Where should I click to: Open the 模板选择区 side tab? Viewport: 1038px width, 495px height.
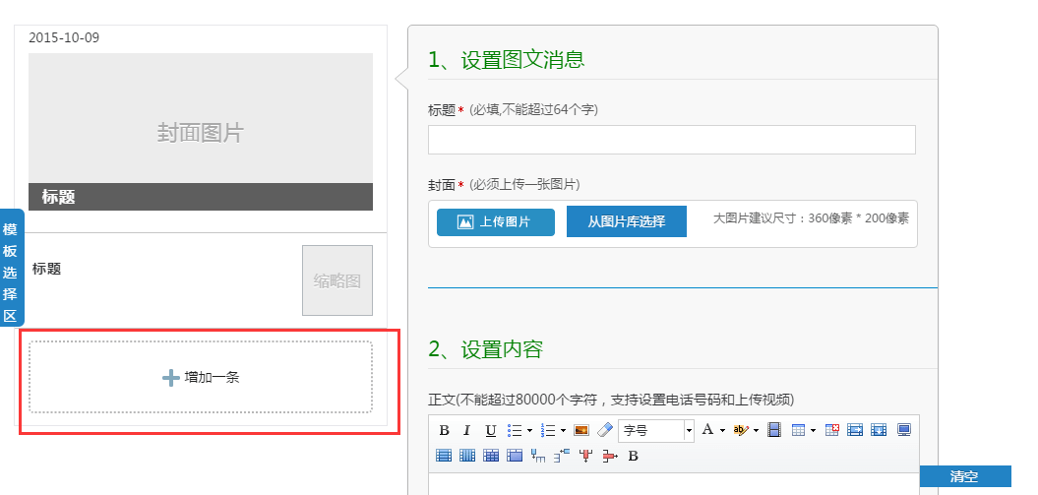[10, 268]
